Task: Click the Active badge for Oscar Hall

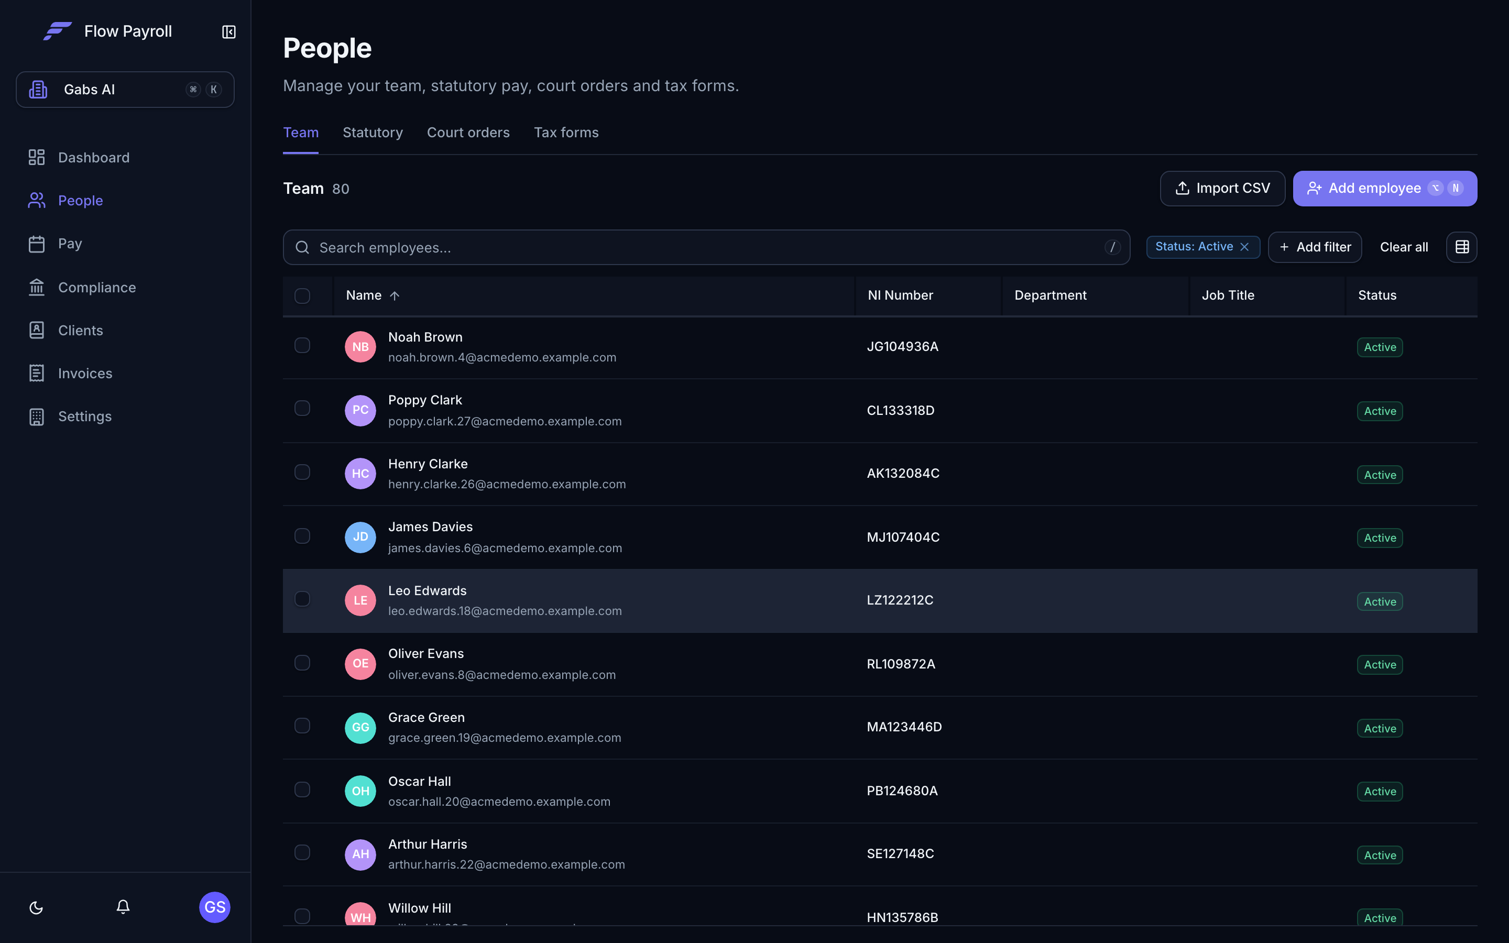Action: [1380, 792]
